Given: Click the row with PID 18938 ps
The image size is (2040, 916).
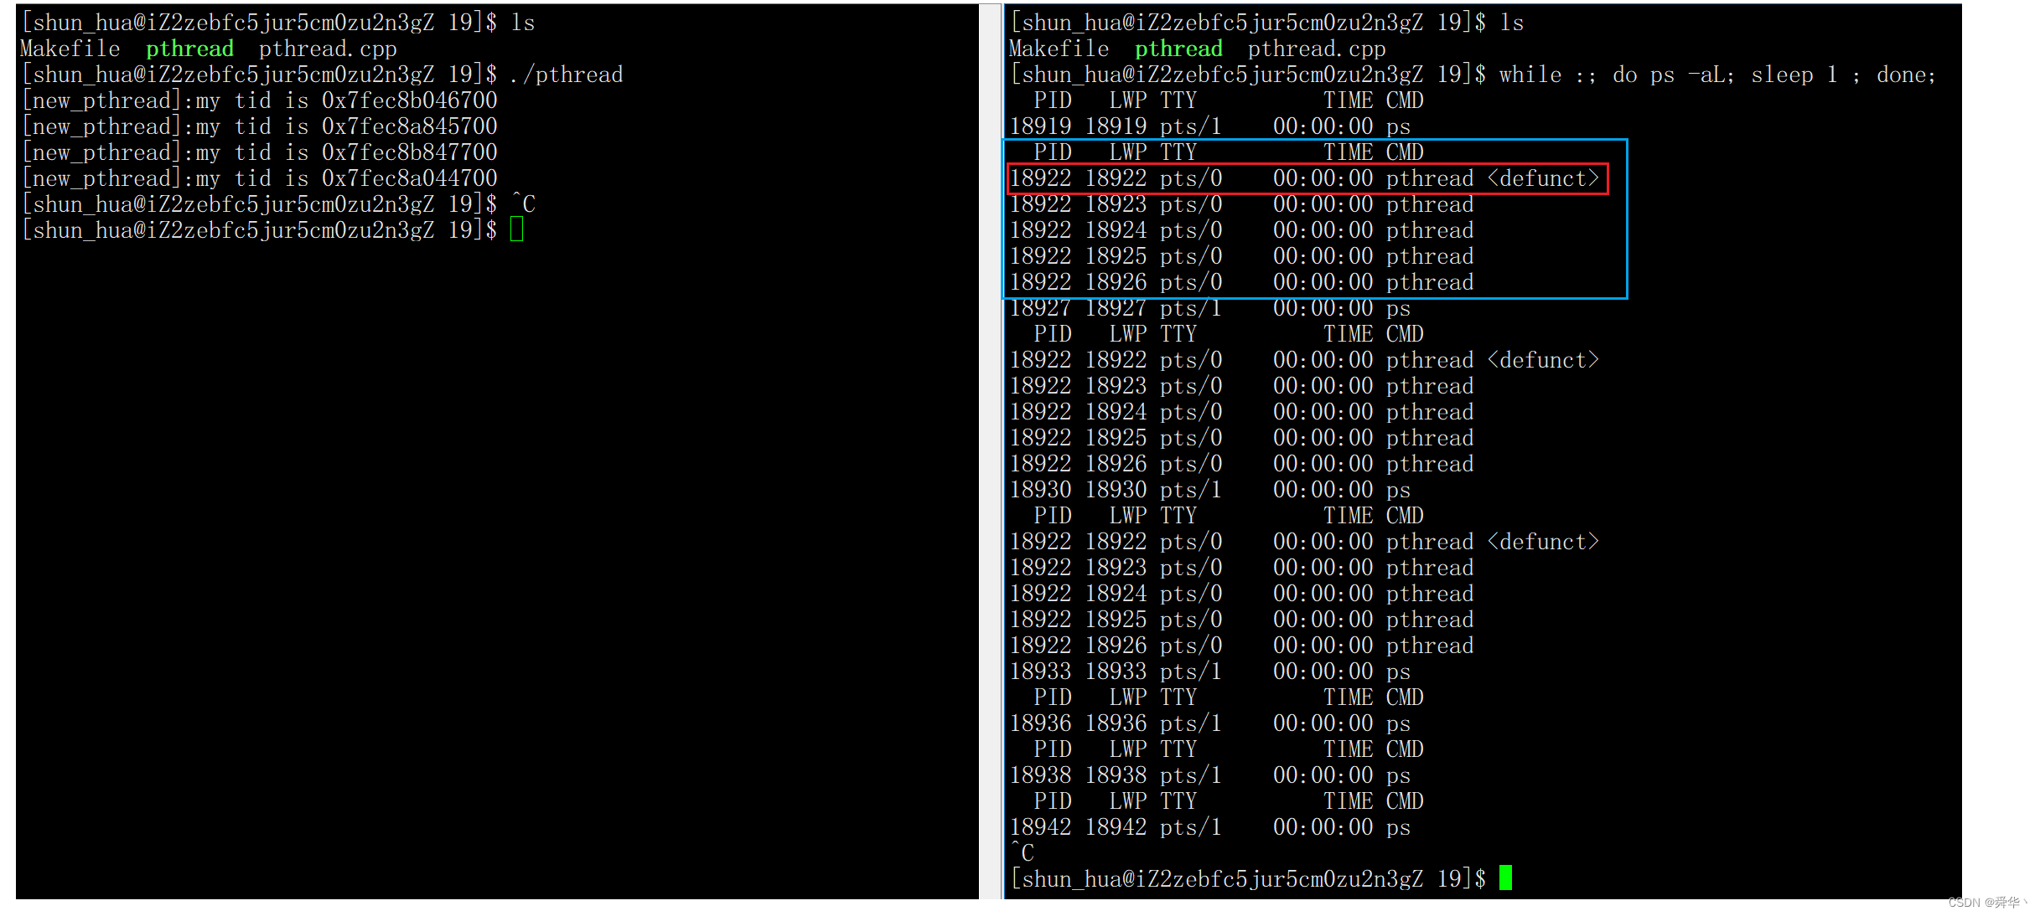Looking at the screenshot, I should 1210,775.
